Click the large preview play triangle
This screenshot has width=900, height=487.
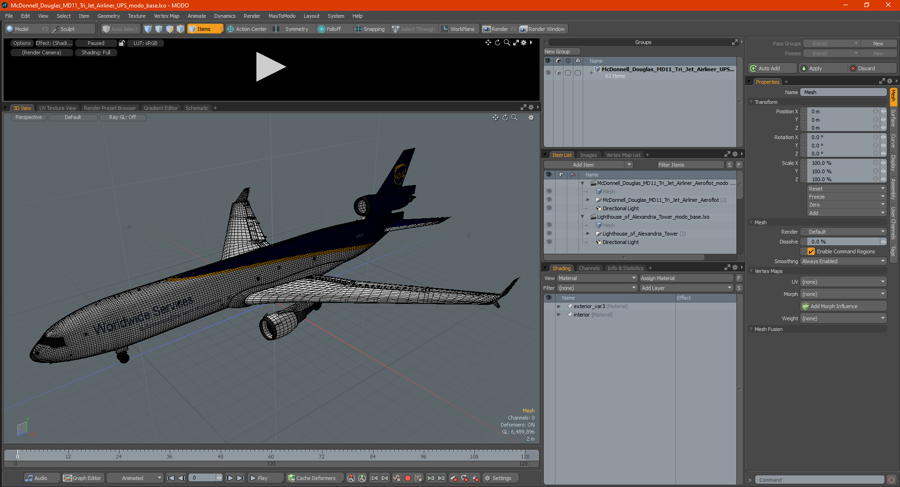[270, 67]
